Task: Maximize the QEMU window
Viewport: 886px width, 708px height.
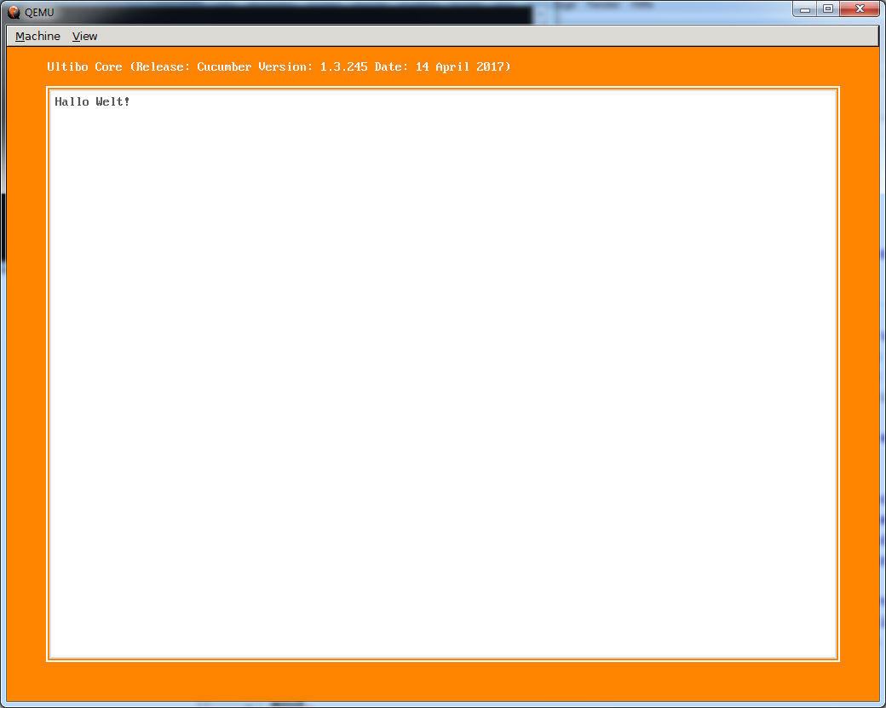Action: tap(827, 9)
